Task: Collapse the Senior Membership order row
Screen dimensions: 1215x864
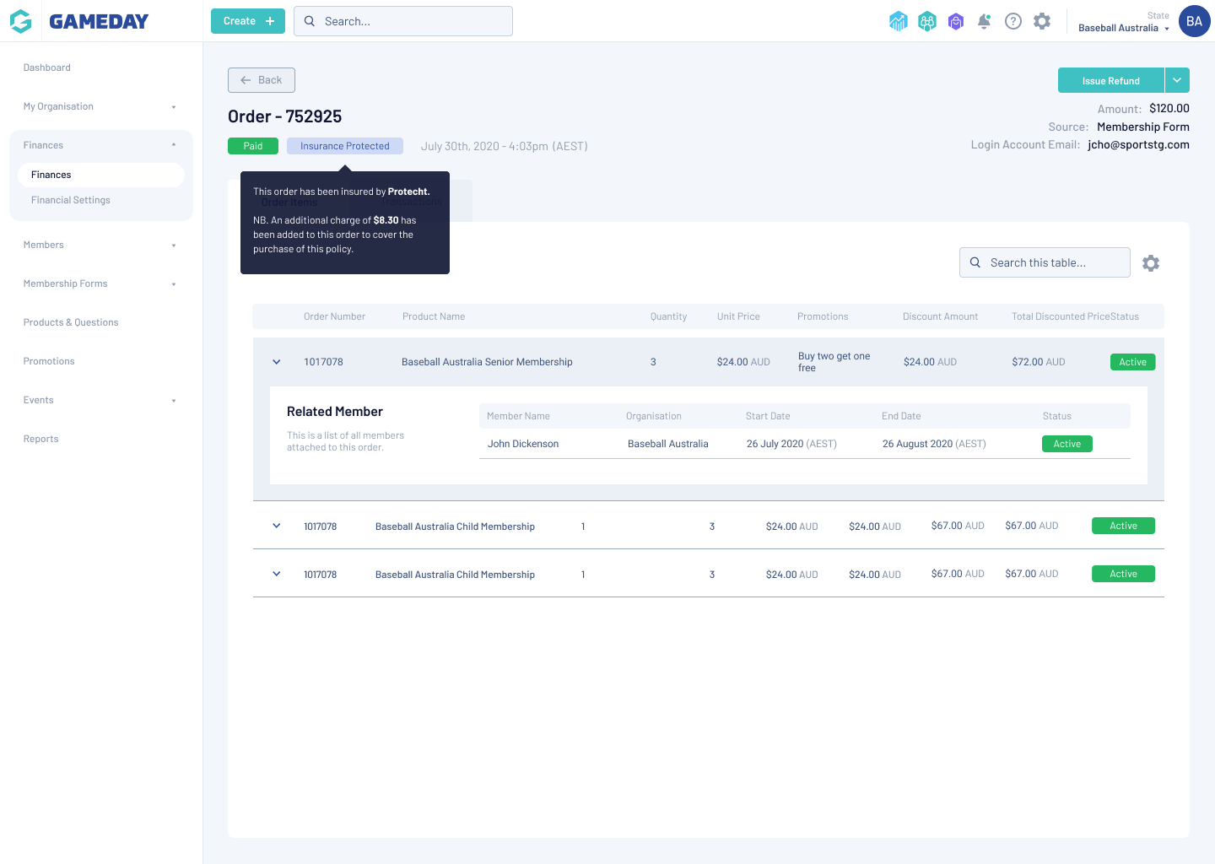Action: (277, 362)
